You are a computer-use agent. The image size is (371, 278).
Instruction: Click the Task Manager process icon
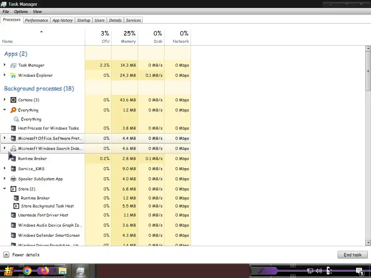13,65
